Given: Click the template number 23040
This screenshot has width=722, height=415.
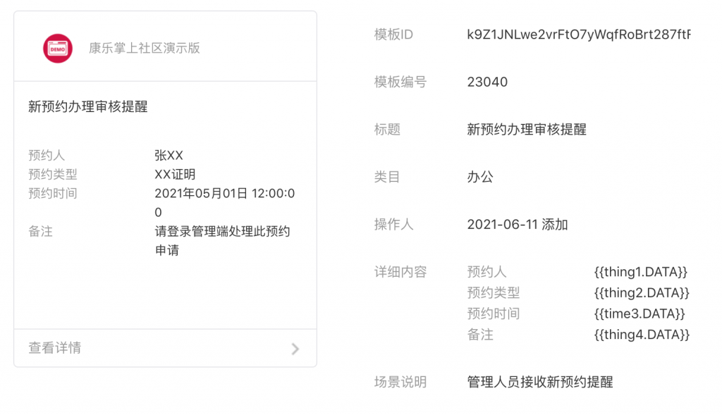Looking at the screenshot, I should tap(487, 82).
